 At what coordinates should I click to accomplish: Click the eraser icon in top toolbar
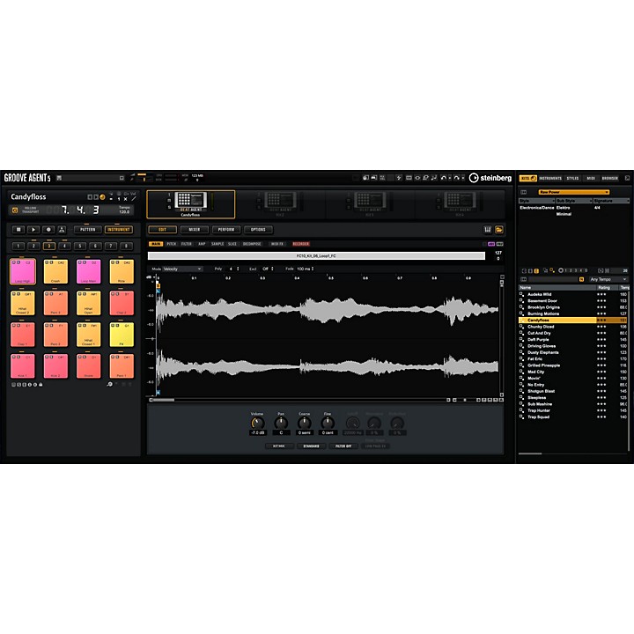pyautogui.click(x=425, y=178)
